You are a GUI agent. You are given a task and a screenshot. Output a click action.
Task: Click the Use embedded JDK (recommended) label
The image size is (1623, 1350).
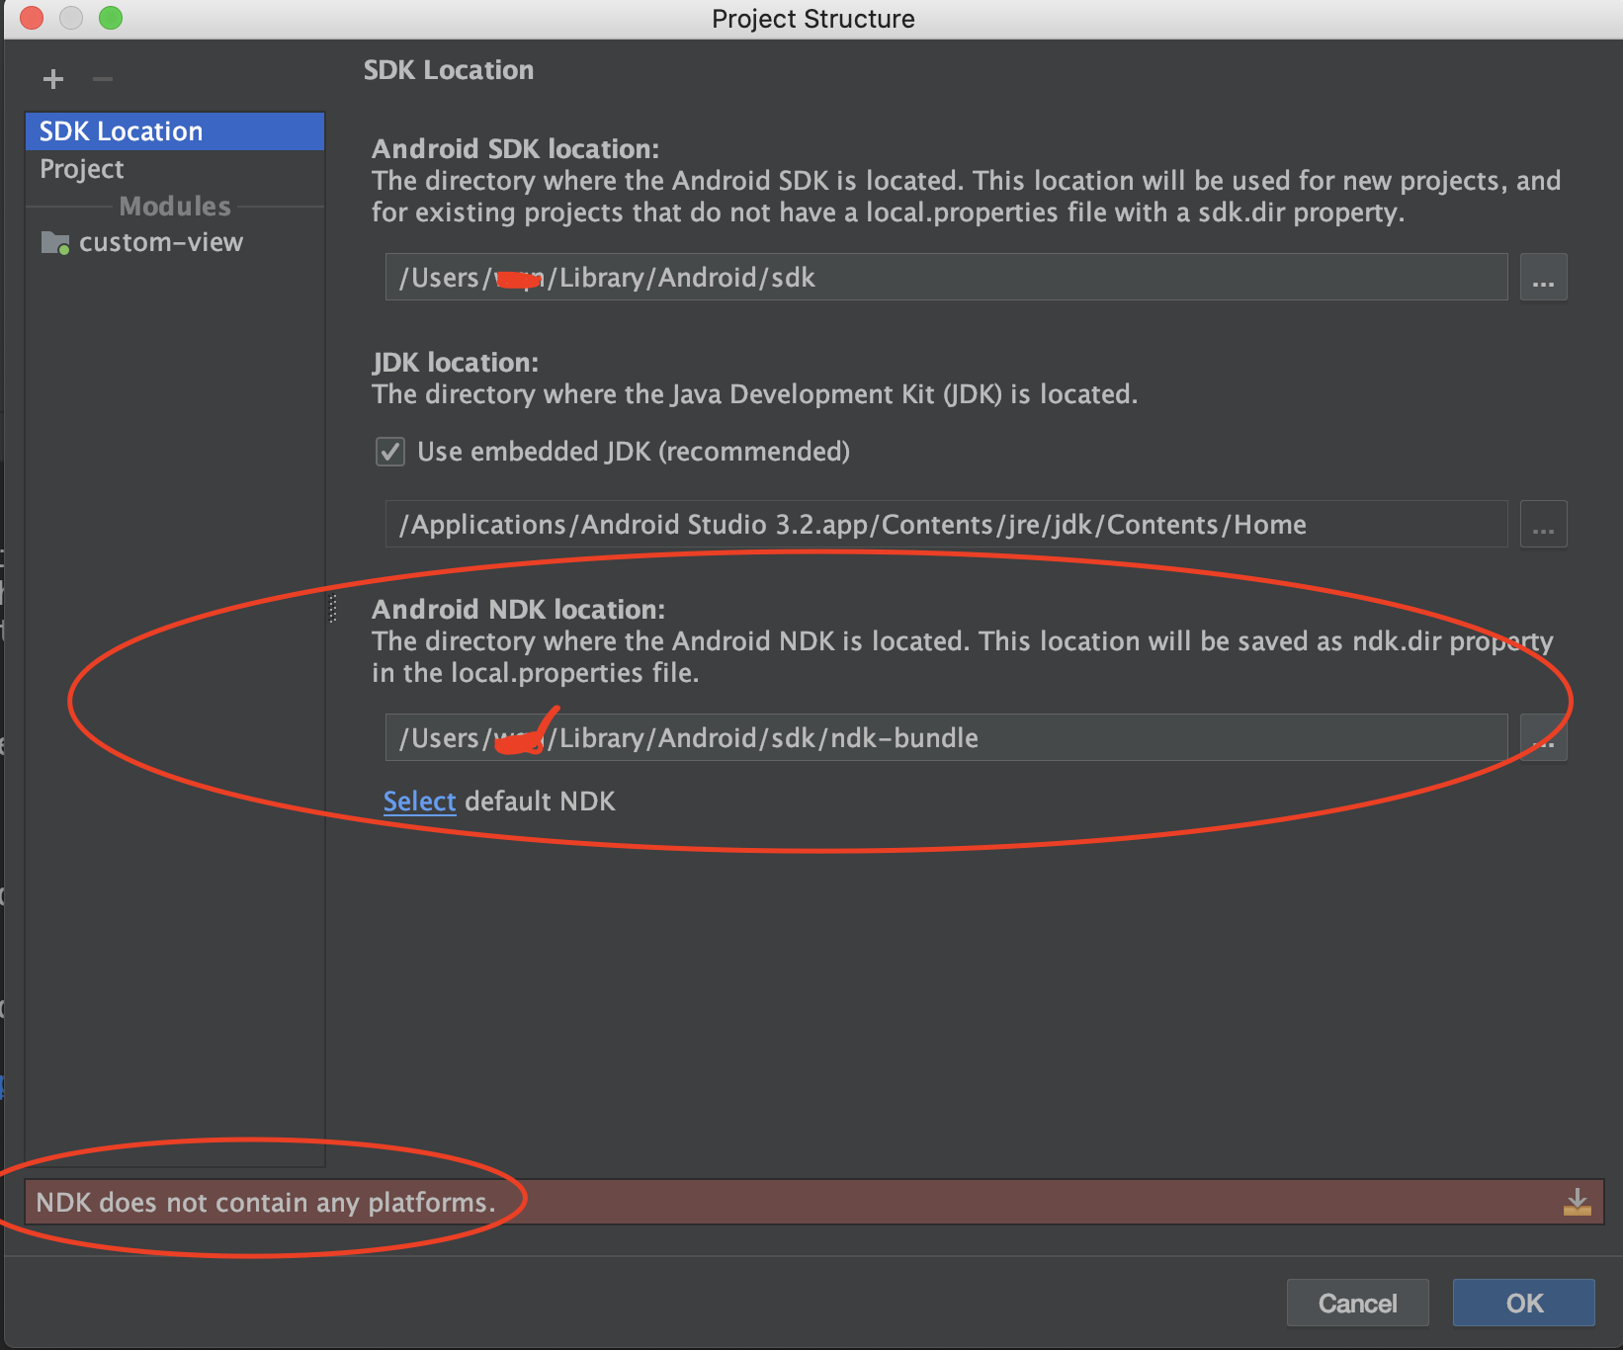pyautogui.click(x=634, y=452)
